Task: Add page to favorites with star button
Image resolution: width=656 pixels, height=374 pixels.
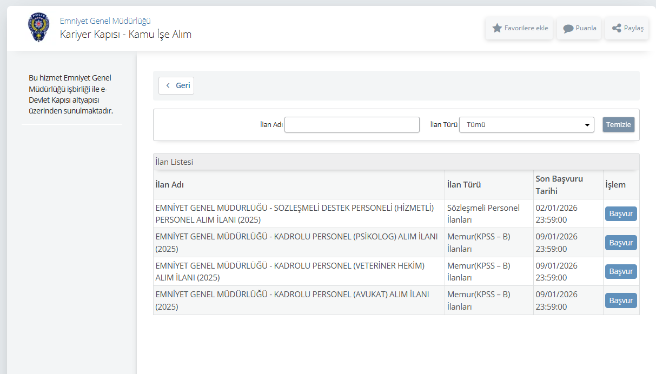Action: tap(519, 28)
